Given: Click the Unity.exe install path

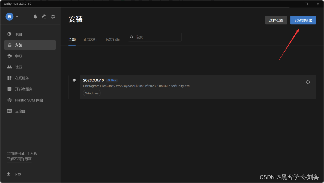Looking at the screenshot, I should tap(136, 86).
